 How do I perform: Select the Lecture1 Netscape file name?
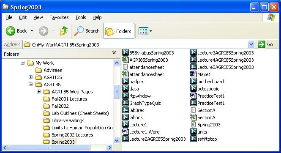pyautogui.click(x=138, y=125)
